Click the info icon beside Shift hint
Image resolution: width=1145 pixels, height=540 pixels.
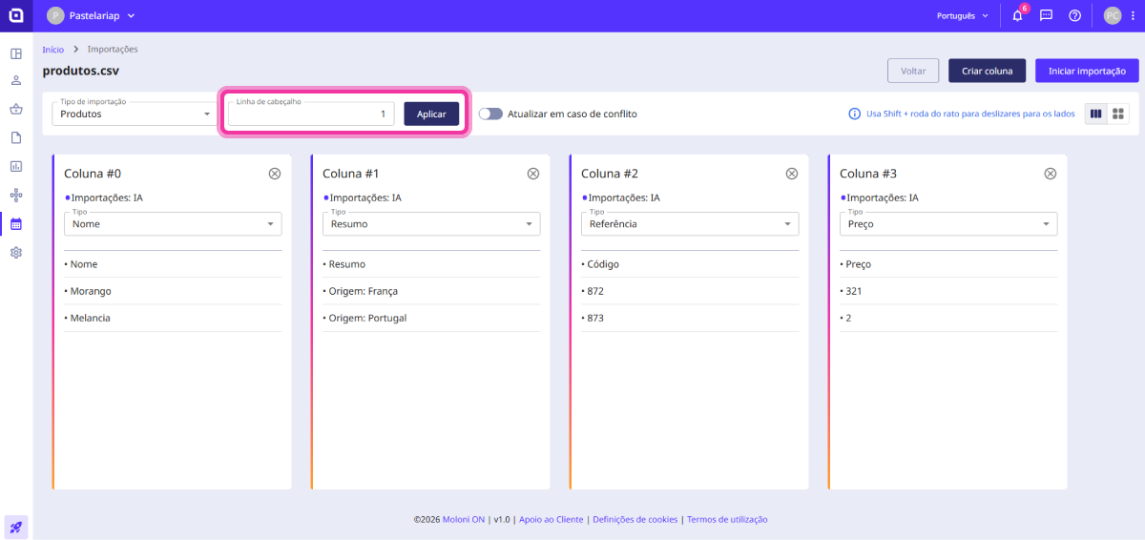(855, 114)
